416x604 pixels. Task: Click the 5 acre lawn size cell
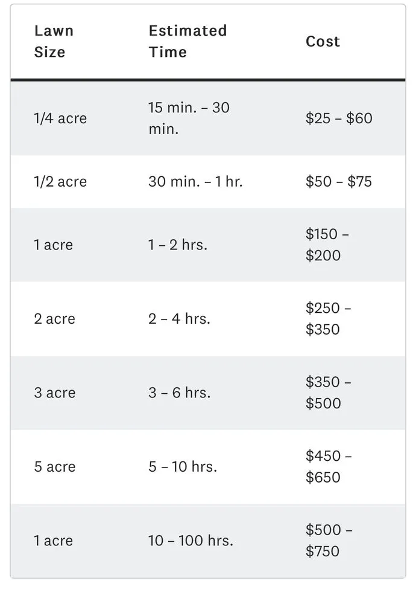54,467
